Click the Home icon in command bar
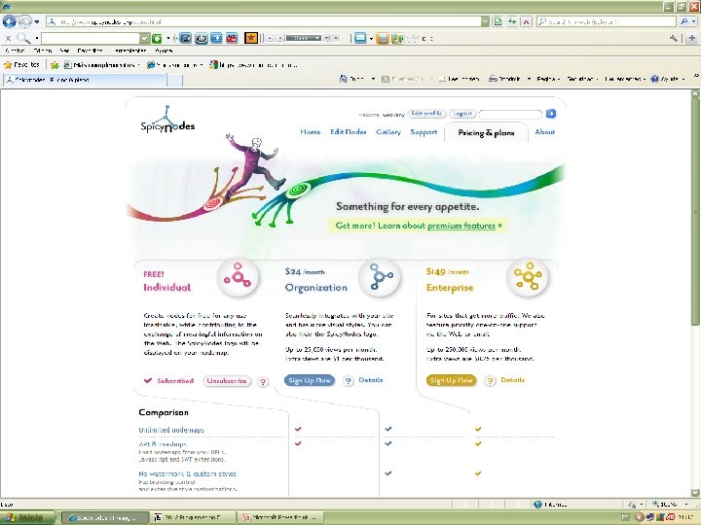The width and height of the screenshot is (701, 525). tap(344, 79)
